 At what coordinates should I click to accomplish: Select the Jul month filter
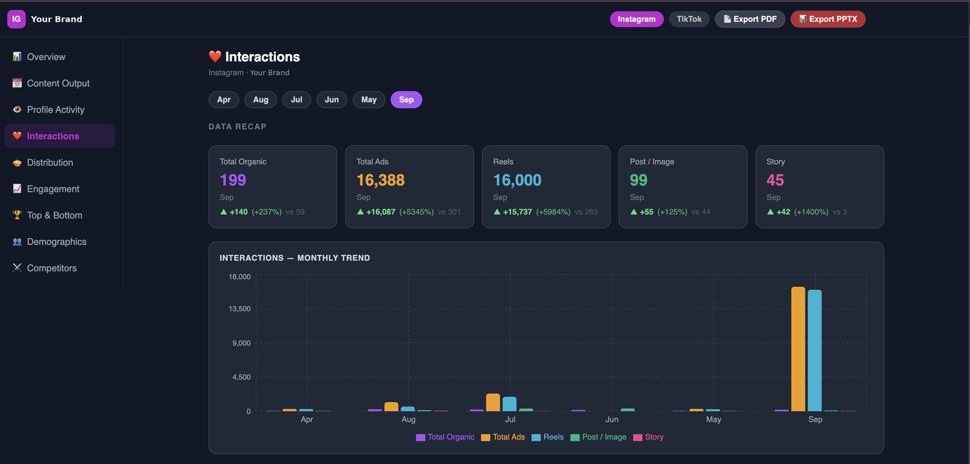pos(296,99)
